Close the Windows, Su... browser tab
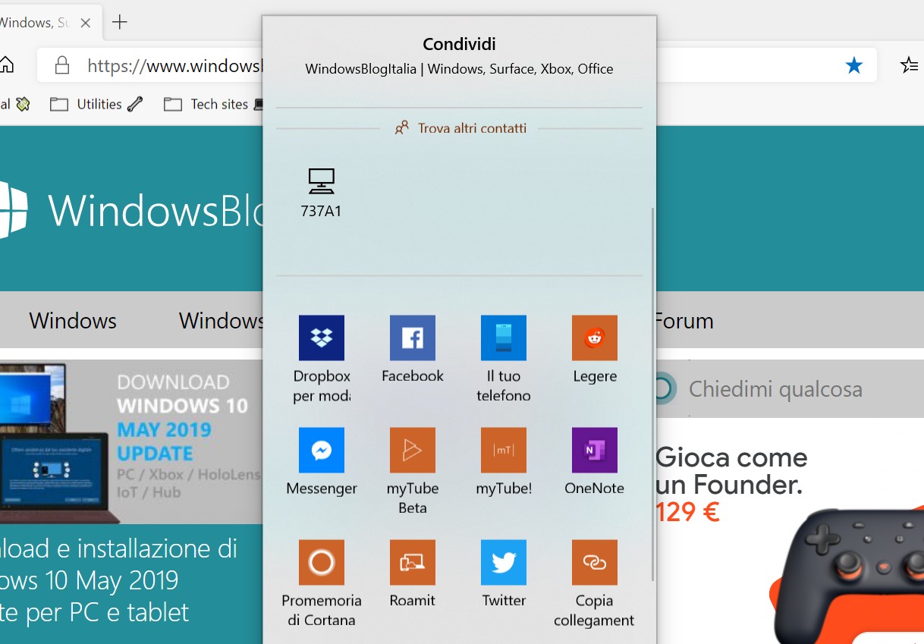Image resolution: width=924 pixels, height=644 pixels. coord(86,23)
